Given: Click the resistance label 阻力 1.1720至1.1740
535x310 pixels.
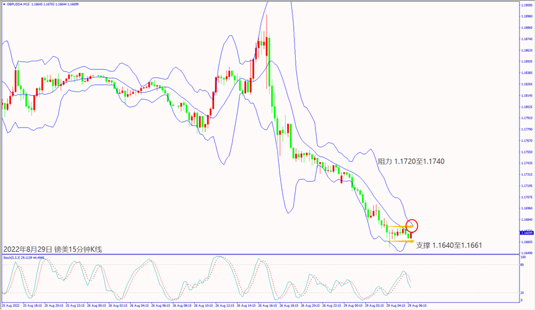Looking at the screenshot, I should [411, 161].
